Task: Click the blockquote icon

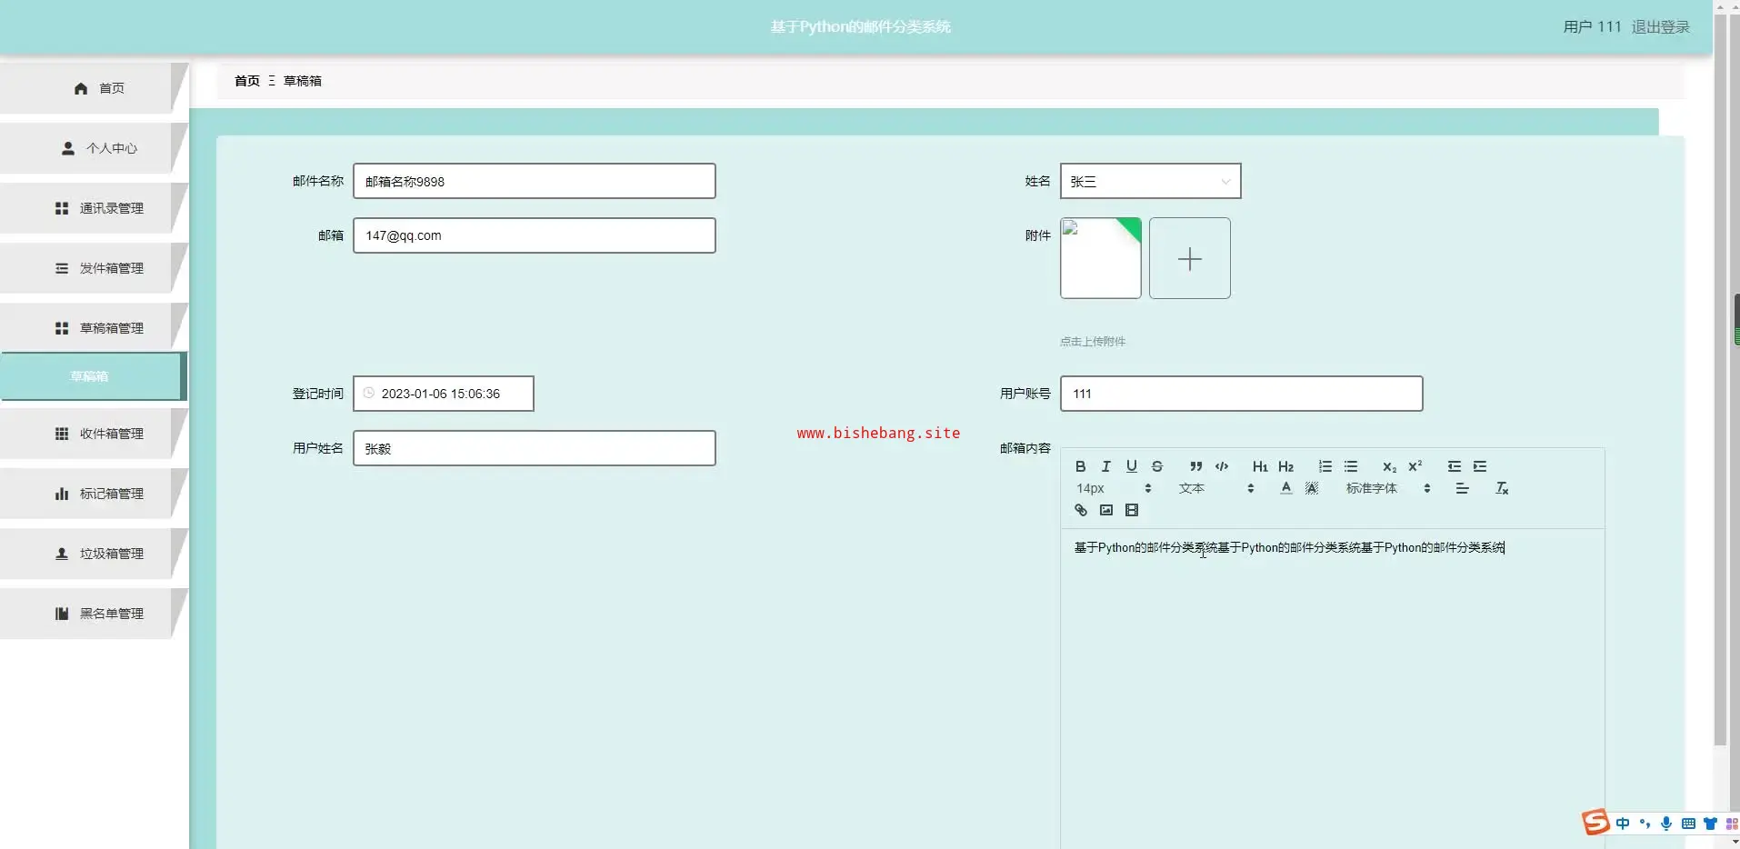Action: (x=1196, y=466)
